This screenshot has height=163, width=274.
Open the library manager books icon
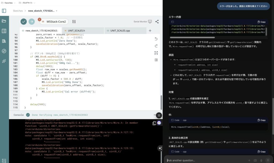[4, 41]
